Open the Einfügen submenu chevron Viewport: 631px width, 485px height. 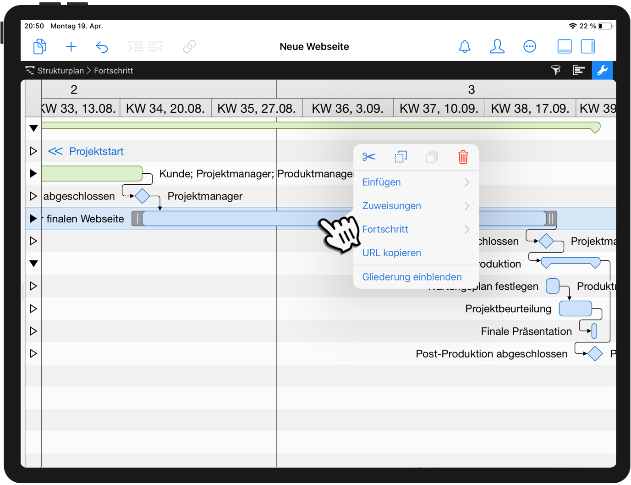[x=466, y=182]
